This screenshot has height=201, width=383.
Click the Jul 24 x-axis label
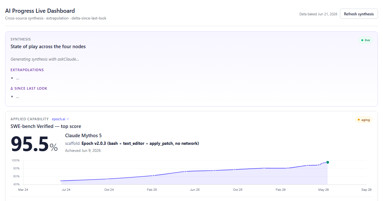[66, 190]
